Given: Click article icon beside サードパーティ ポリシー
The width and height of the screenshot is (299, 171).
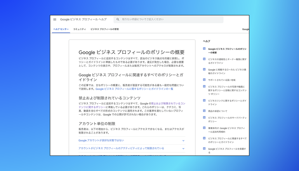Looking at the screenshot, I should tap(204, 117).
